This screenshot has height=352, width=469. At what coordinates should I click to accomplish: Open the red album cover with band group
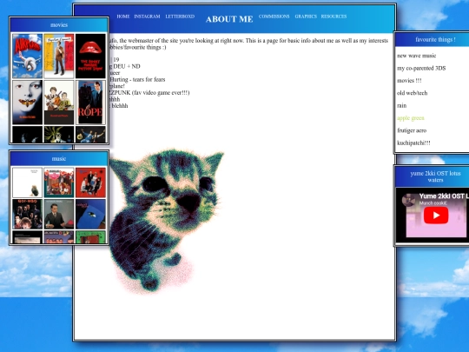[90, 183]
